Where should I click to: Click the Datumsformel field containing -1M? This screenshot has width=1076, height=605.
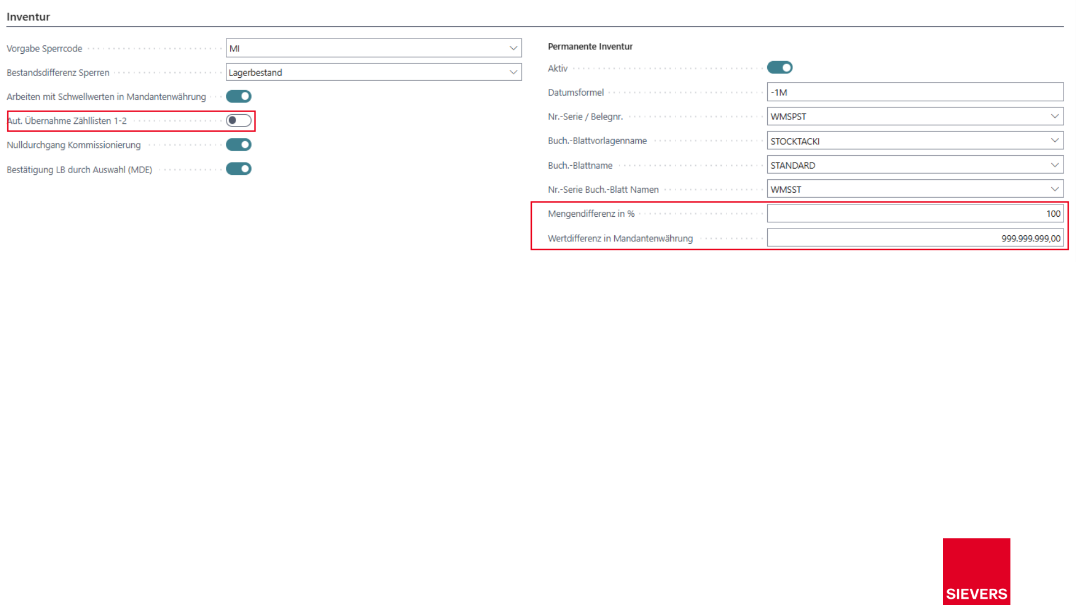915,92
